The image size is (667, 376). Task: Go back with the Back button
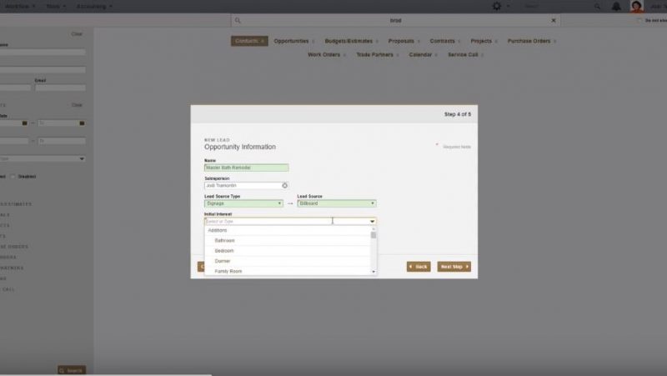419,267
